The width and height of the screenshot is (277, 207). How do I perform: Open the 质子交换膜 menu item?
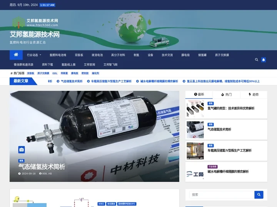[222, 55]
